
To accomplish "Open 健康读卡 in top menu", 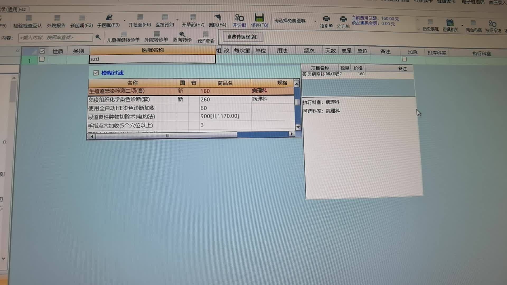I will 446,2.
